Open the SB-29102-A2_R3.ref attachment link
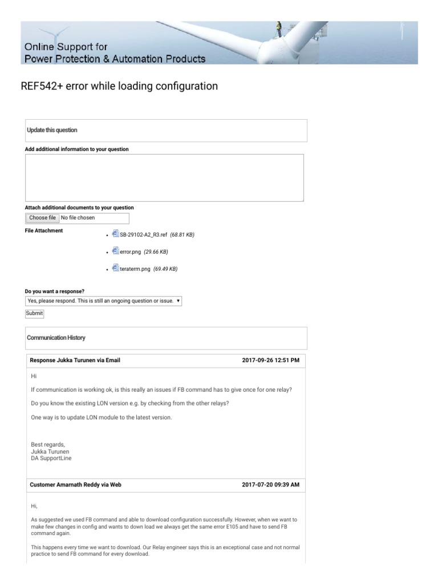 pyautogui.click(x=143, y=234)
